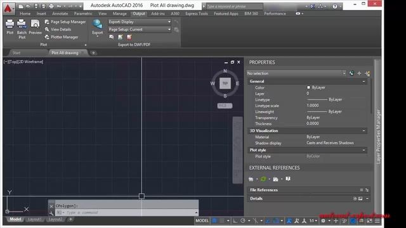Click the Linetype scale value 1.0000
The height and width of the screenshot is (228, 406).
coord(313,106)
